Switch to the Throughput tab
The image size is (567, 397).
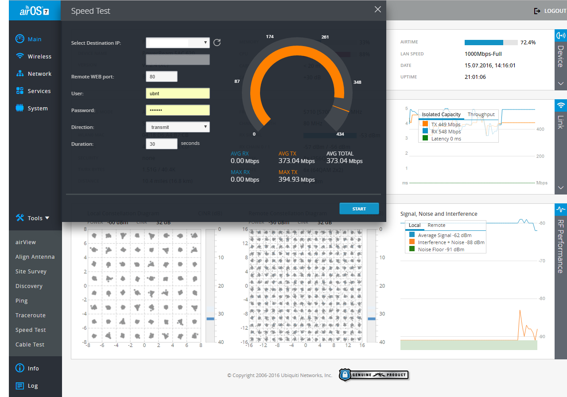tap(481, 114)
